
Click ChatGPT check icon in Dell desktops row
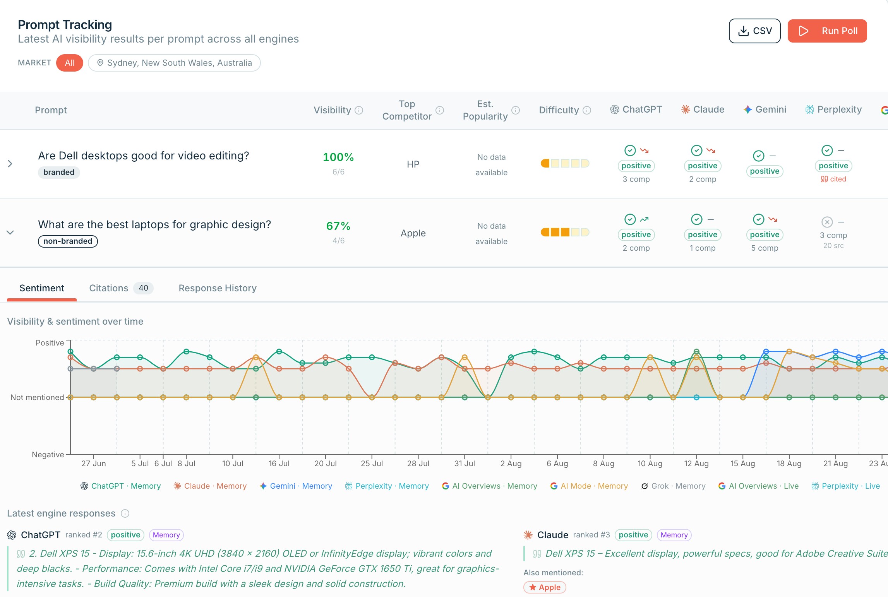(630, 151)
